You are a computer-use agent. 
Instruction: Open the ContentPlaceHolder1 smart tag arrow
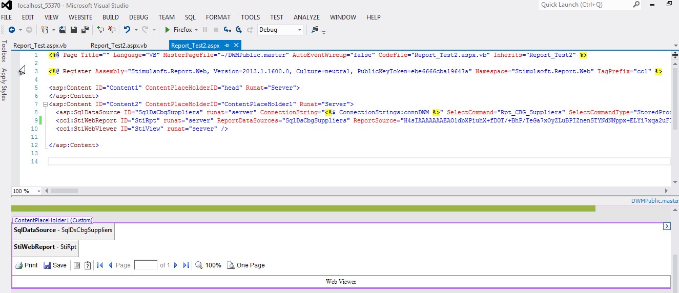[x=667, y=226]
